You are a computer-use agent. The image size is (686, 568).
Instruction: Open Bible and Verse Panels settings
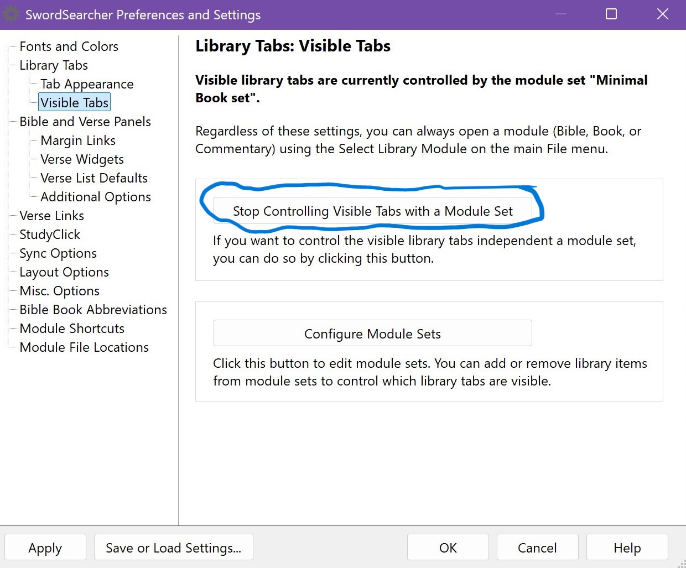coord(85,122)
